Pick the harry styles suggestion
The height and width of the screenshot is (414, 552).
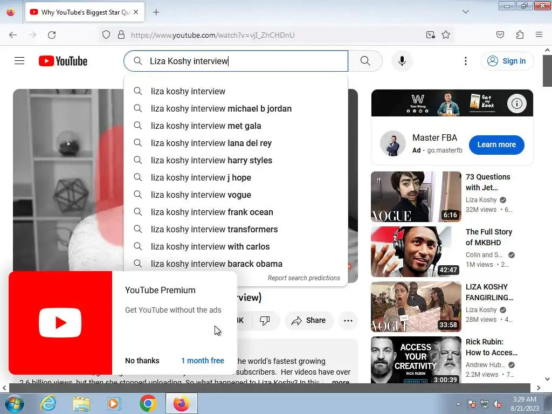pyautogui.click(x=236, y=160)
